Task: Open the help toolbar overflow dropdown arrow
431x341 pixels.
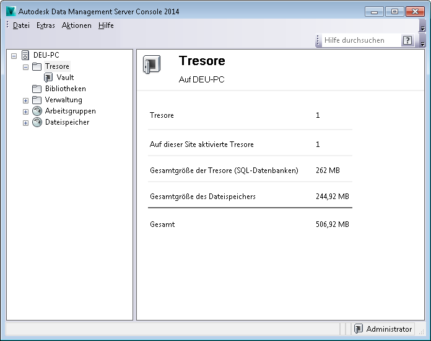Action: pyautogui.click(x=422, y=41)
